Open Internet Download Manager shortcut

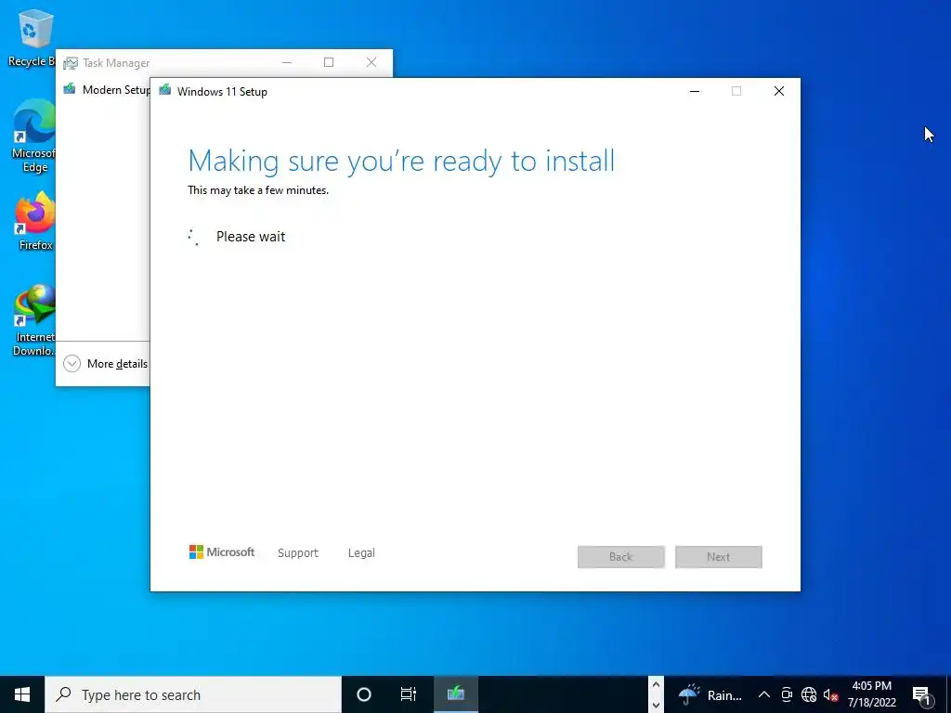coord(34,319)
